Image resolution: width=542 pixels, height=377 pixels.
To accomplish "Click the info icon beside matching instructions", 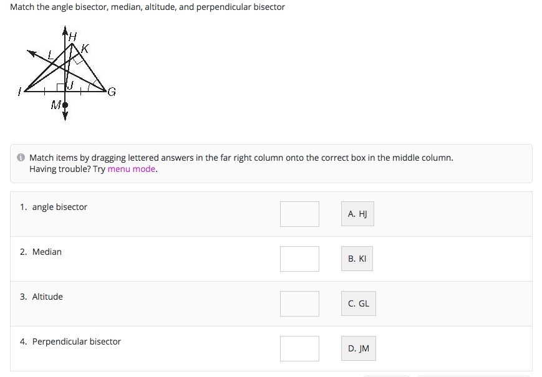I will [x=21, y=158].
